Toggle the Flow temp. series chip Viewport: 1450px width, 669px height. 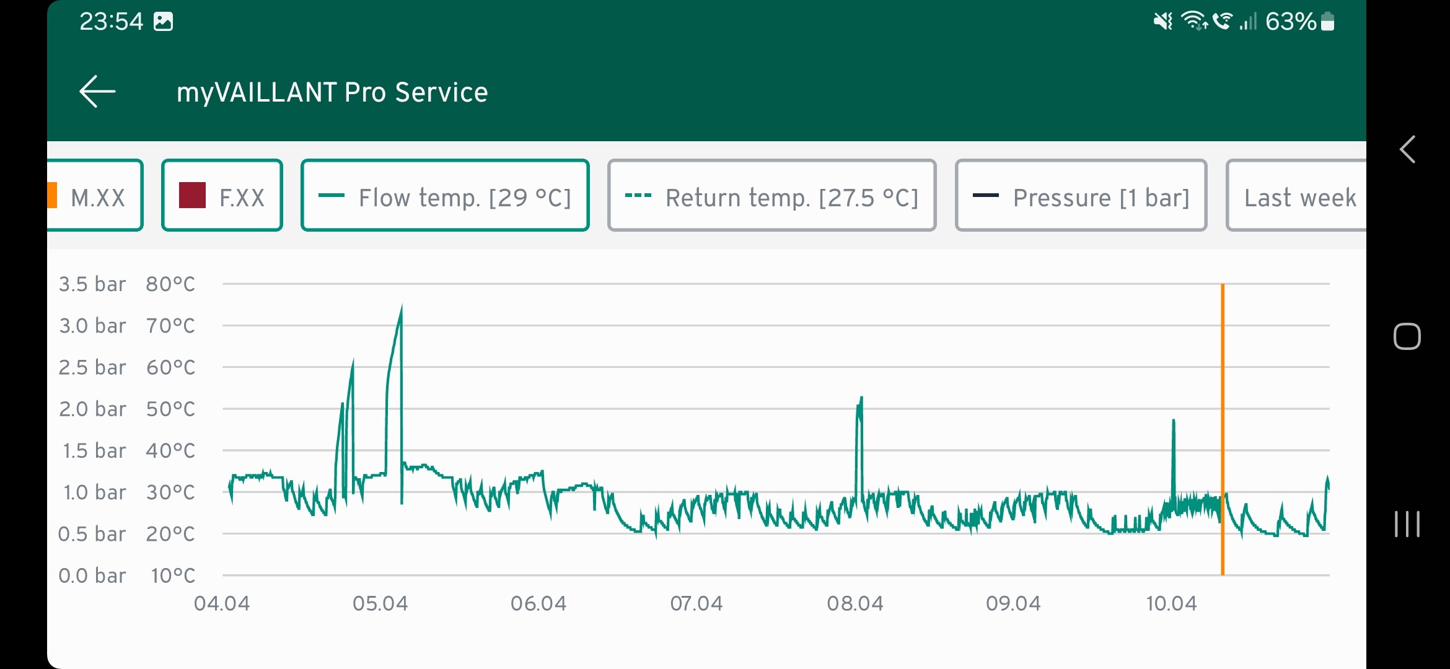[x=444, y=196]
